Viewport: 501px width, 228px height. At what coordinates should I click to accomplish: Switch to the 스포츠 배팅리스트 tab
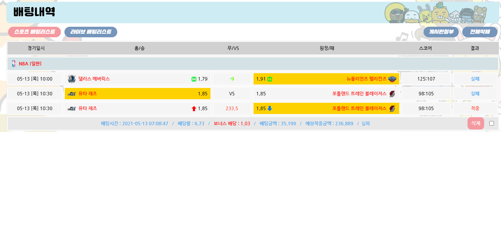click(x=35, y=32)
